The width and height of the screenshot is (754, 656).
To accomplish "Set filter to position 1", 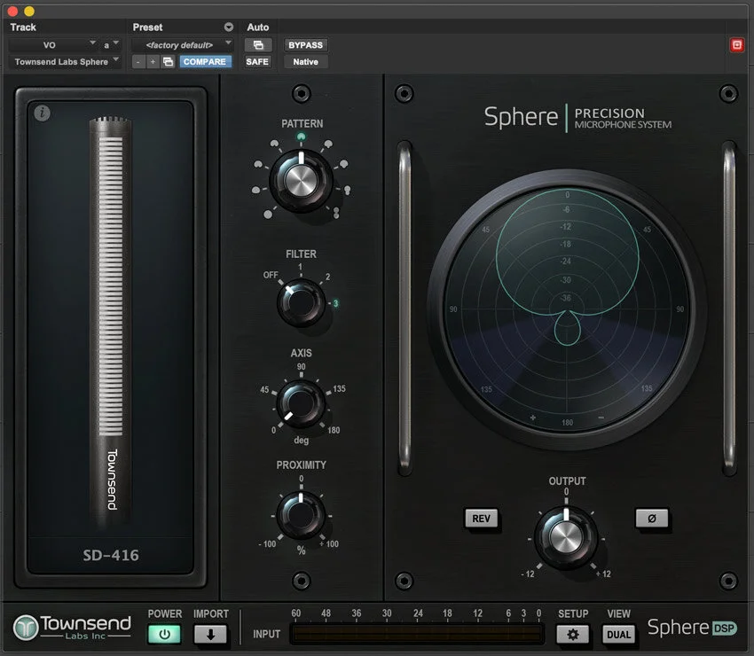I will pyautogui.click(x=300, y=267).
